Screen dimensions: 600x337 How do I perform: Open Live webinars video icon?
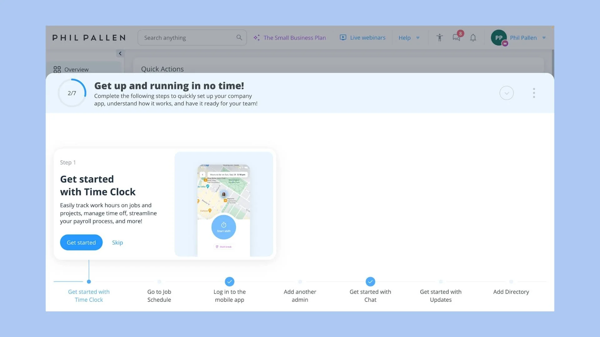343,37
